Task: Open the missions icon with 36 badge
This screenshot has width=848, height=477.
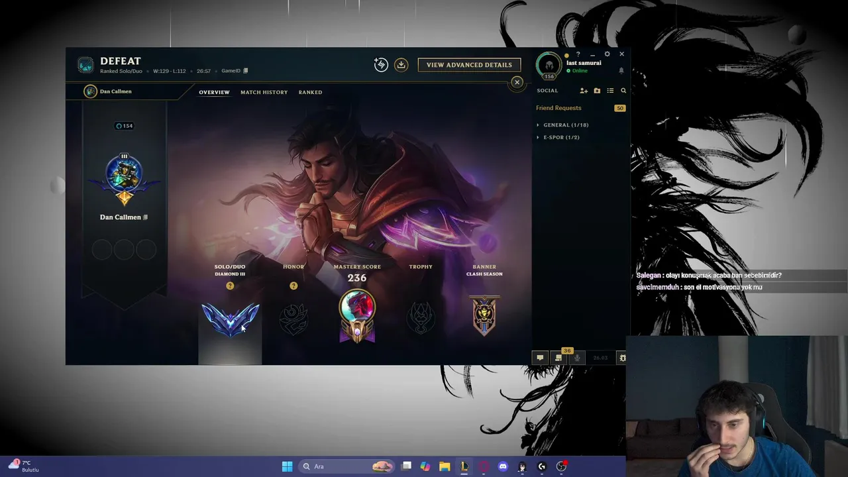Action: [x=558, y=358]
